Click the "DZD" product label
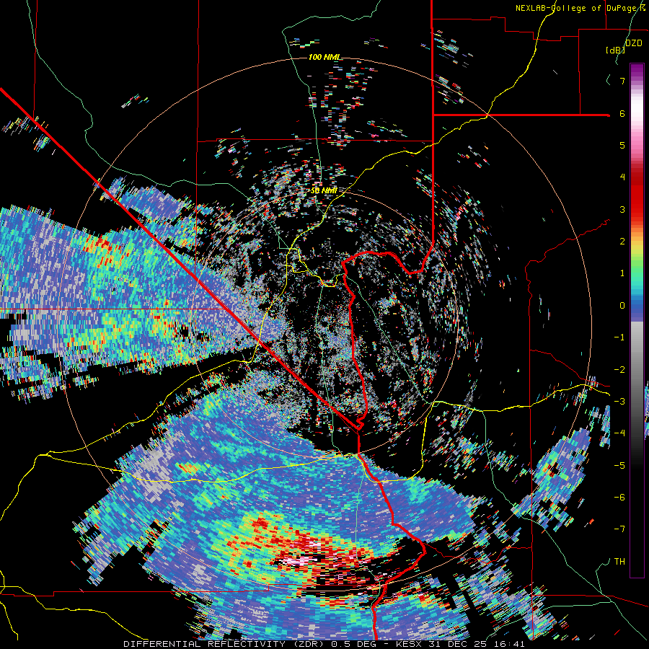649x649 pixels. pos(634,43)
